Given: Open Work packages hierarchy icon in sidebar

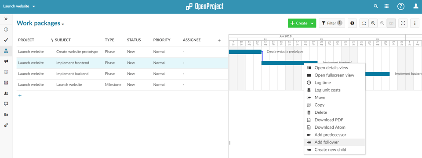Looking at the screenshot, I should coord(6,51).
